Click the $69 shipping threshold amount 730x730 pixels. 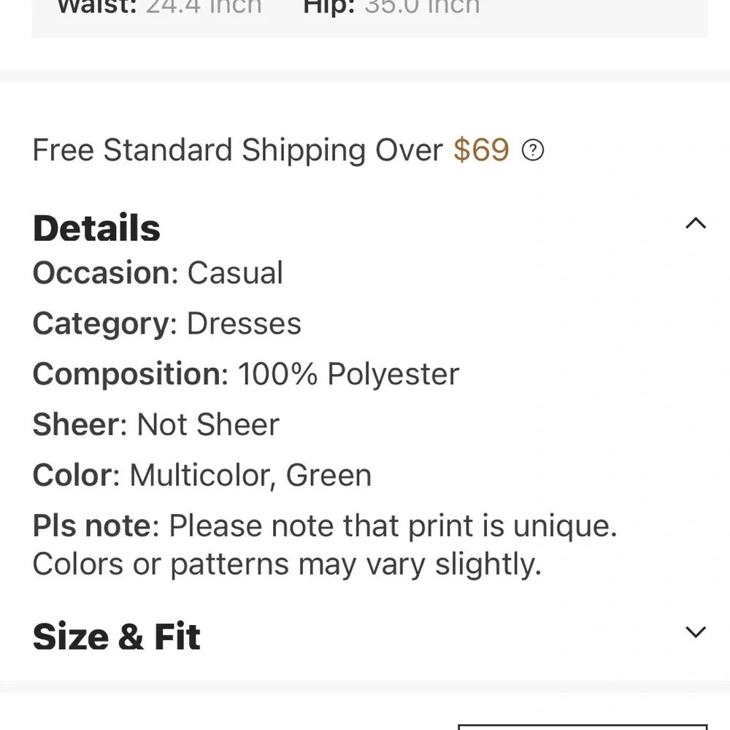[480, 150]
